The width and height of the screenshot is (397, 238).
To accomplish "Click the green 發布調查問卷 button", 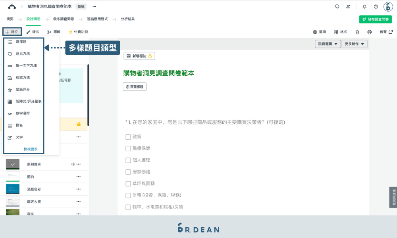I will [376, 19].
